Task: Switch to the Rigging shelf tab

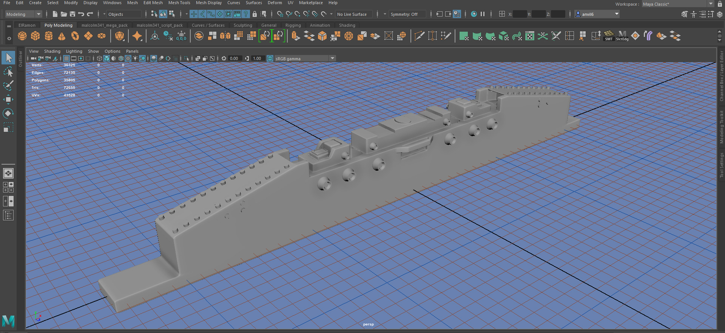Action: click(x=293, y=25)
